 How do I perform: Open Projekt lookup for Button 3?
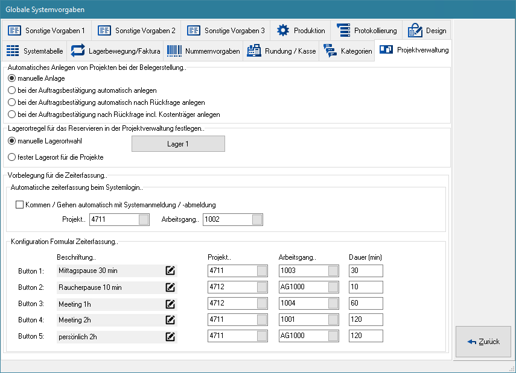coord(262,303)
